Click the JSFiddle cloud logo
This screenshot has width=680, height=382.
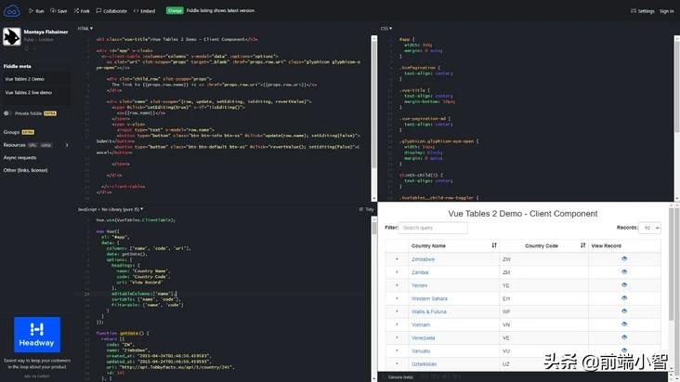point(11,10)
